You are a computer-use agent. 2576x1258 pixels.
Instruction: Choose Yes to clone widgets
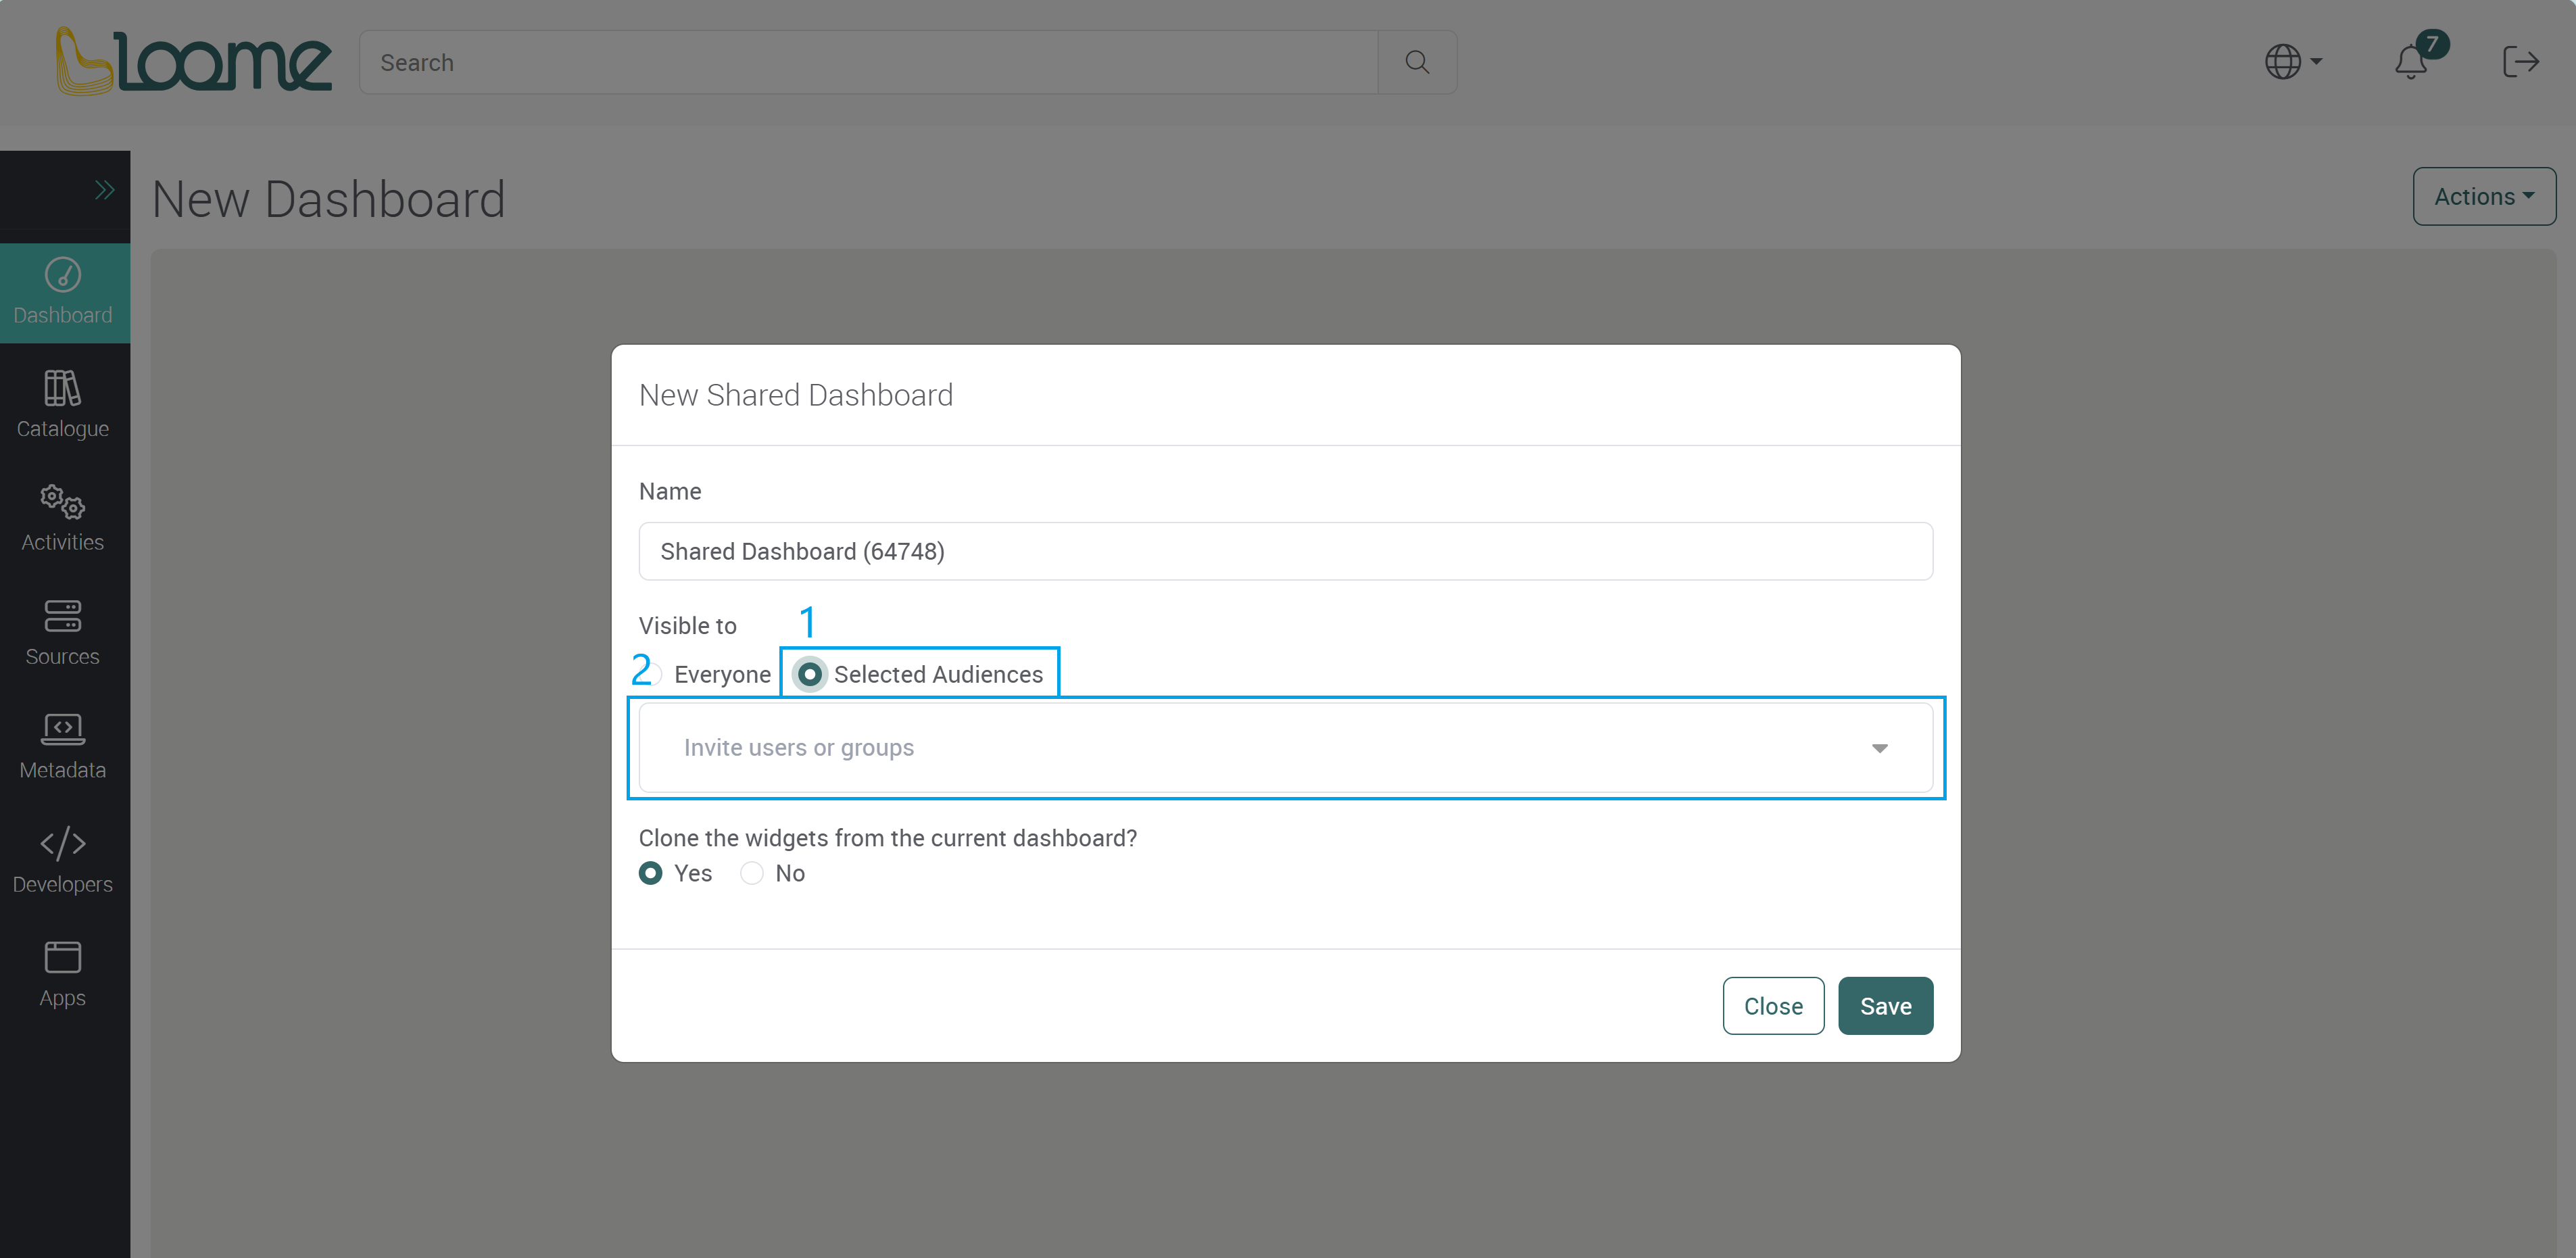point(651,873)
